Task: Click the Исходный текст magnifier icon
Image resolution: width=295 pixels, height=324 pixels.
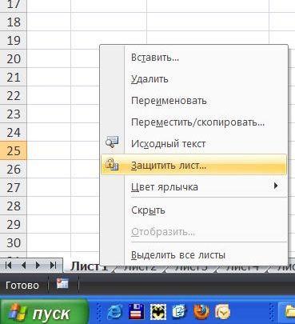Action: click(x=112, y=142)
